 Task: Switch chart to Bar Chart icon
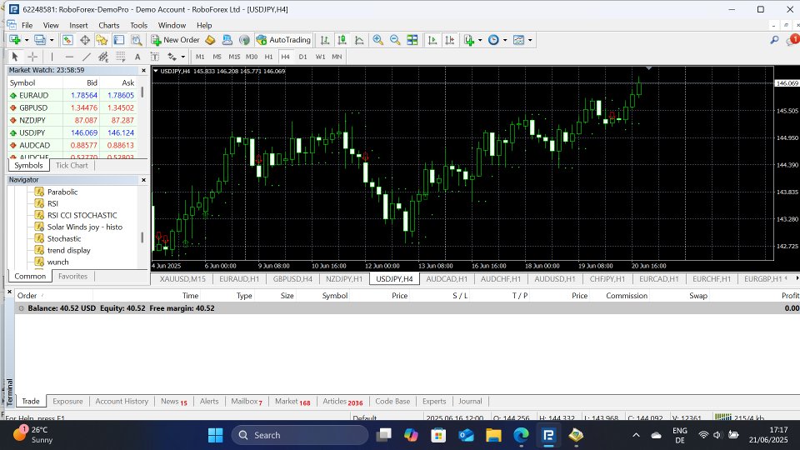pyautogui.click(x=324, y=40)
